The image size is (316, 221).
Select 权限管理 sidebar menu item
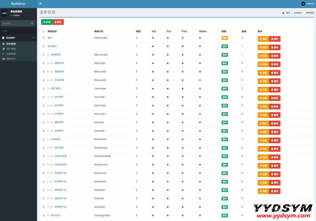pyautogui.click(x=11, y=54)
